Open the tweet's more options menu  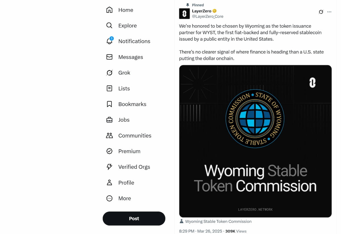pyautogui.click(x=329, y=12)
